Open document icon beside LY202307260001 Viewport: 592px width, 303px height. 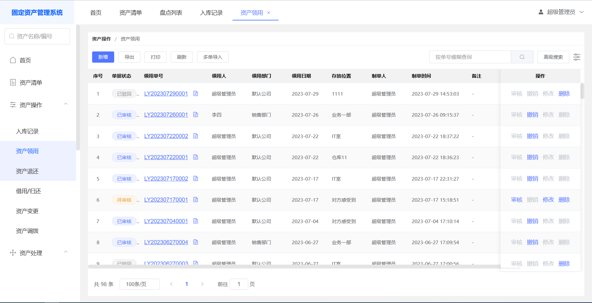[196, 115]
